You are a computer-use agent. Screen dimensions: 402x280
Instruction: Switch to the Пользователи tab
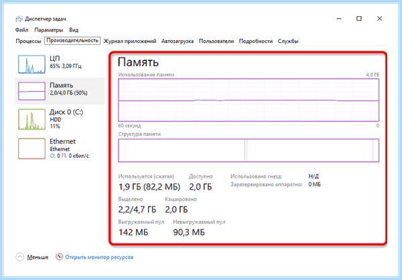click(216, 41)
